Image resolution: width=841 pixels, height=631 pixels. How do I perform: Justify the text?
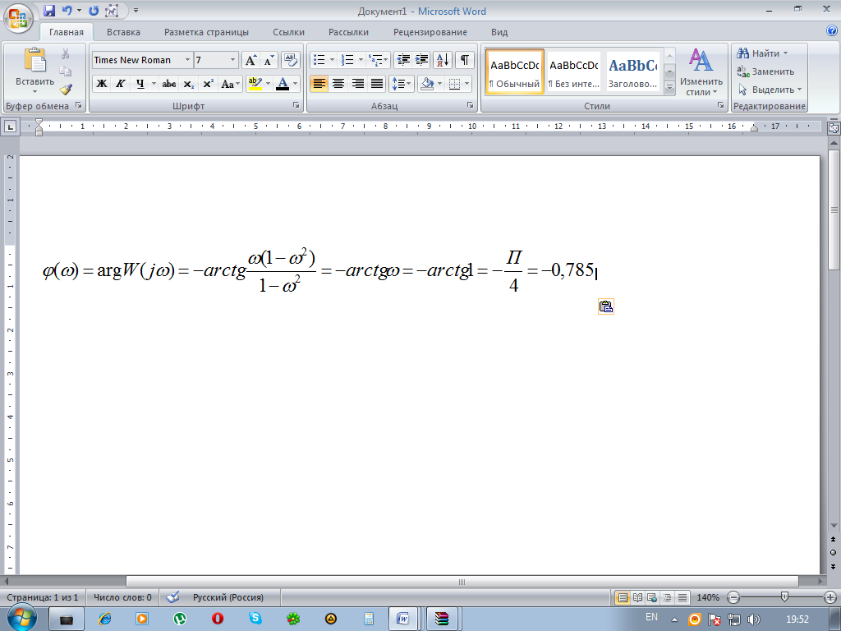(x=377, y=84)
